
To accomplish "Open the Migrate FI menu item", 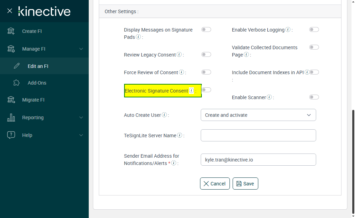I will (x=33, y=100).
